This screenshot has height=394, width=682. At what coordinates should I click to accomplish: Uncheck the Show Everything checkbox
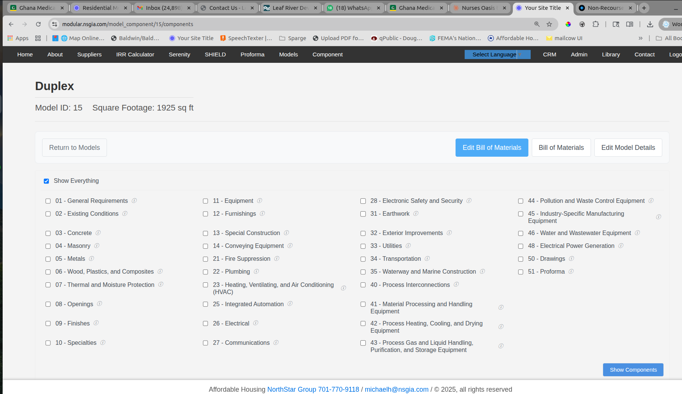point(46,181)
